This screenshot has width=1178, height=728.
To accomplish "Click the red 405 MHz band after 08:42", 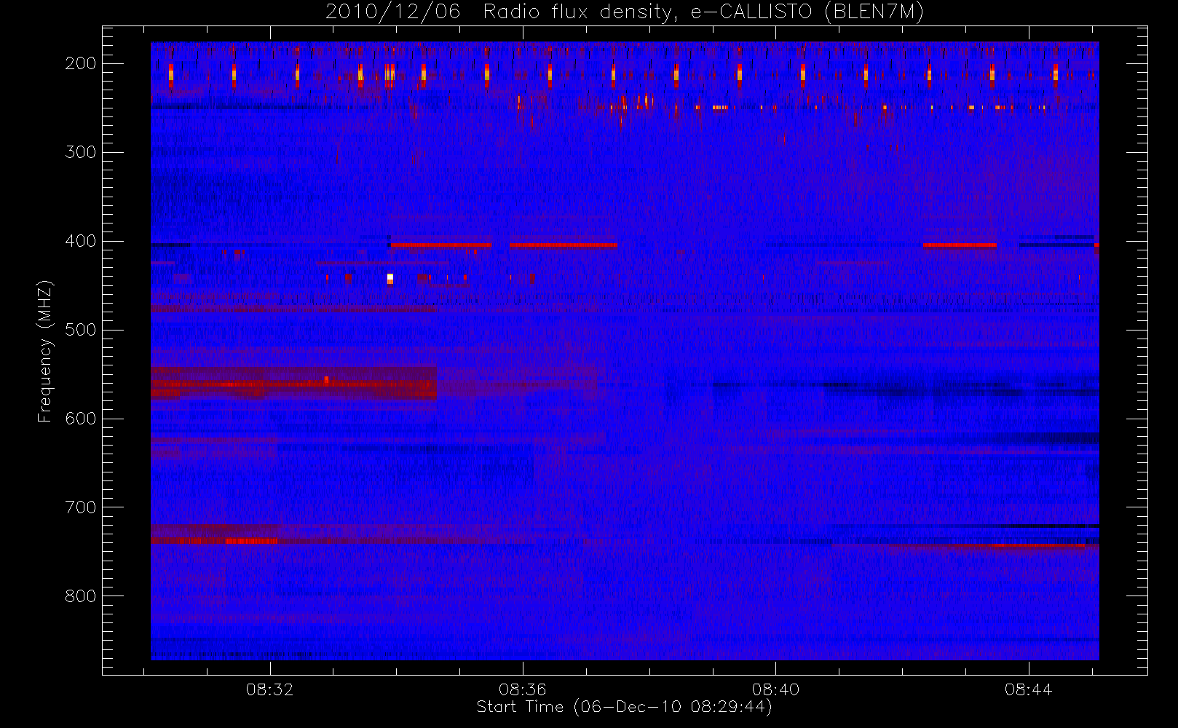I will click(x=960, y=245).
